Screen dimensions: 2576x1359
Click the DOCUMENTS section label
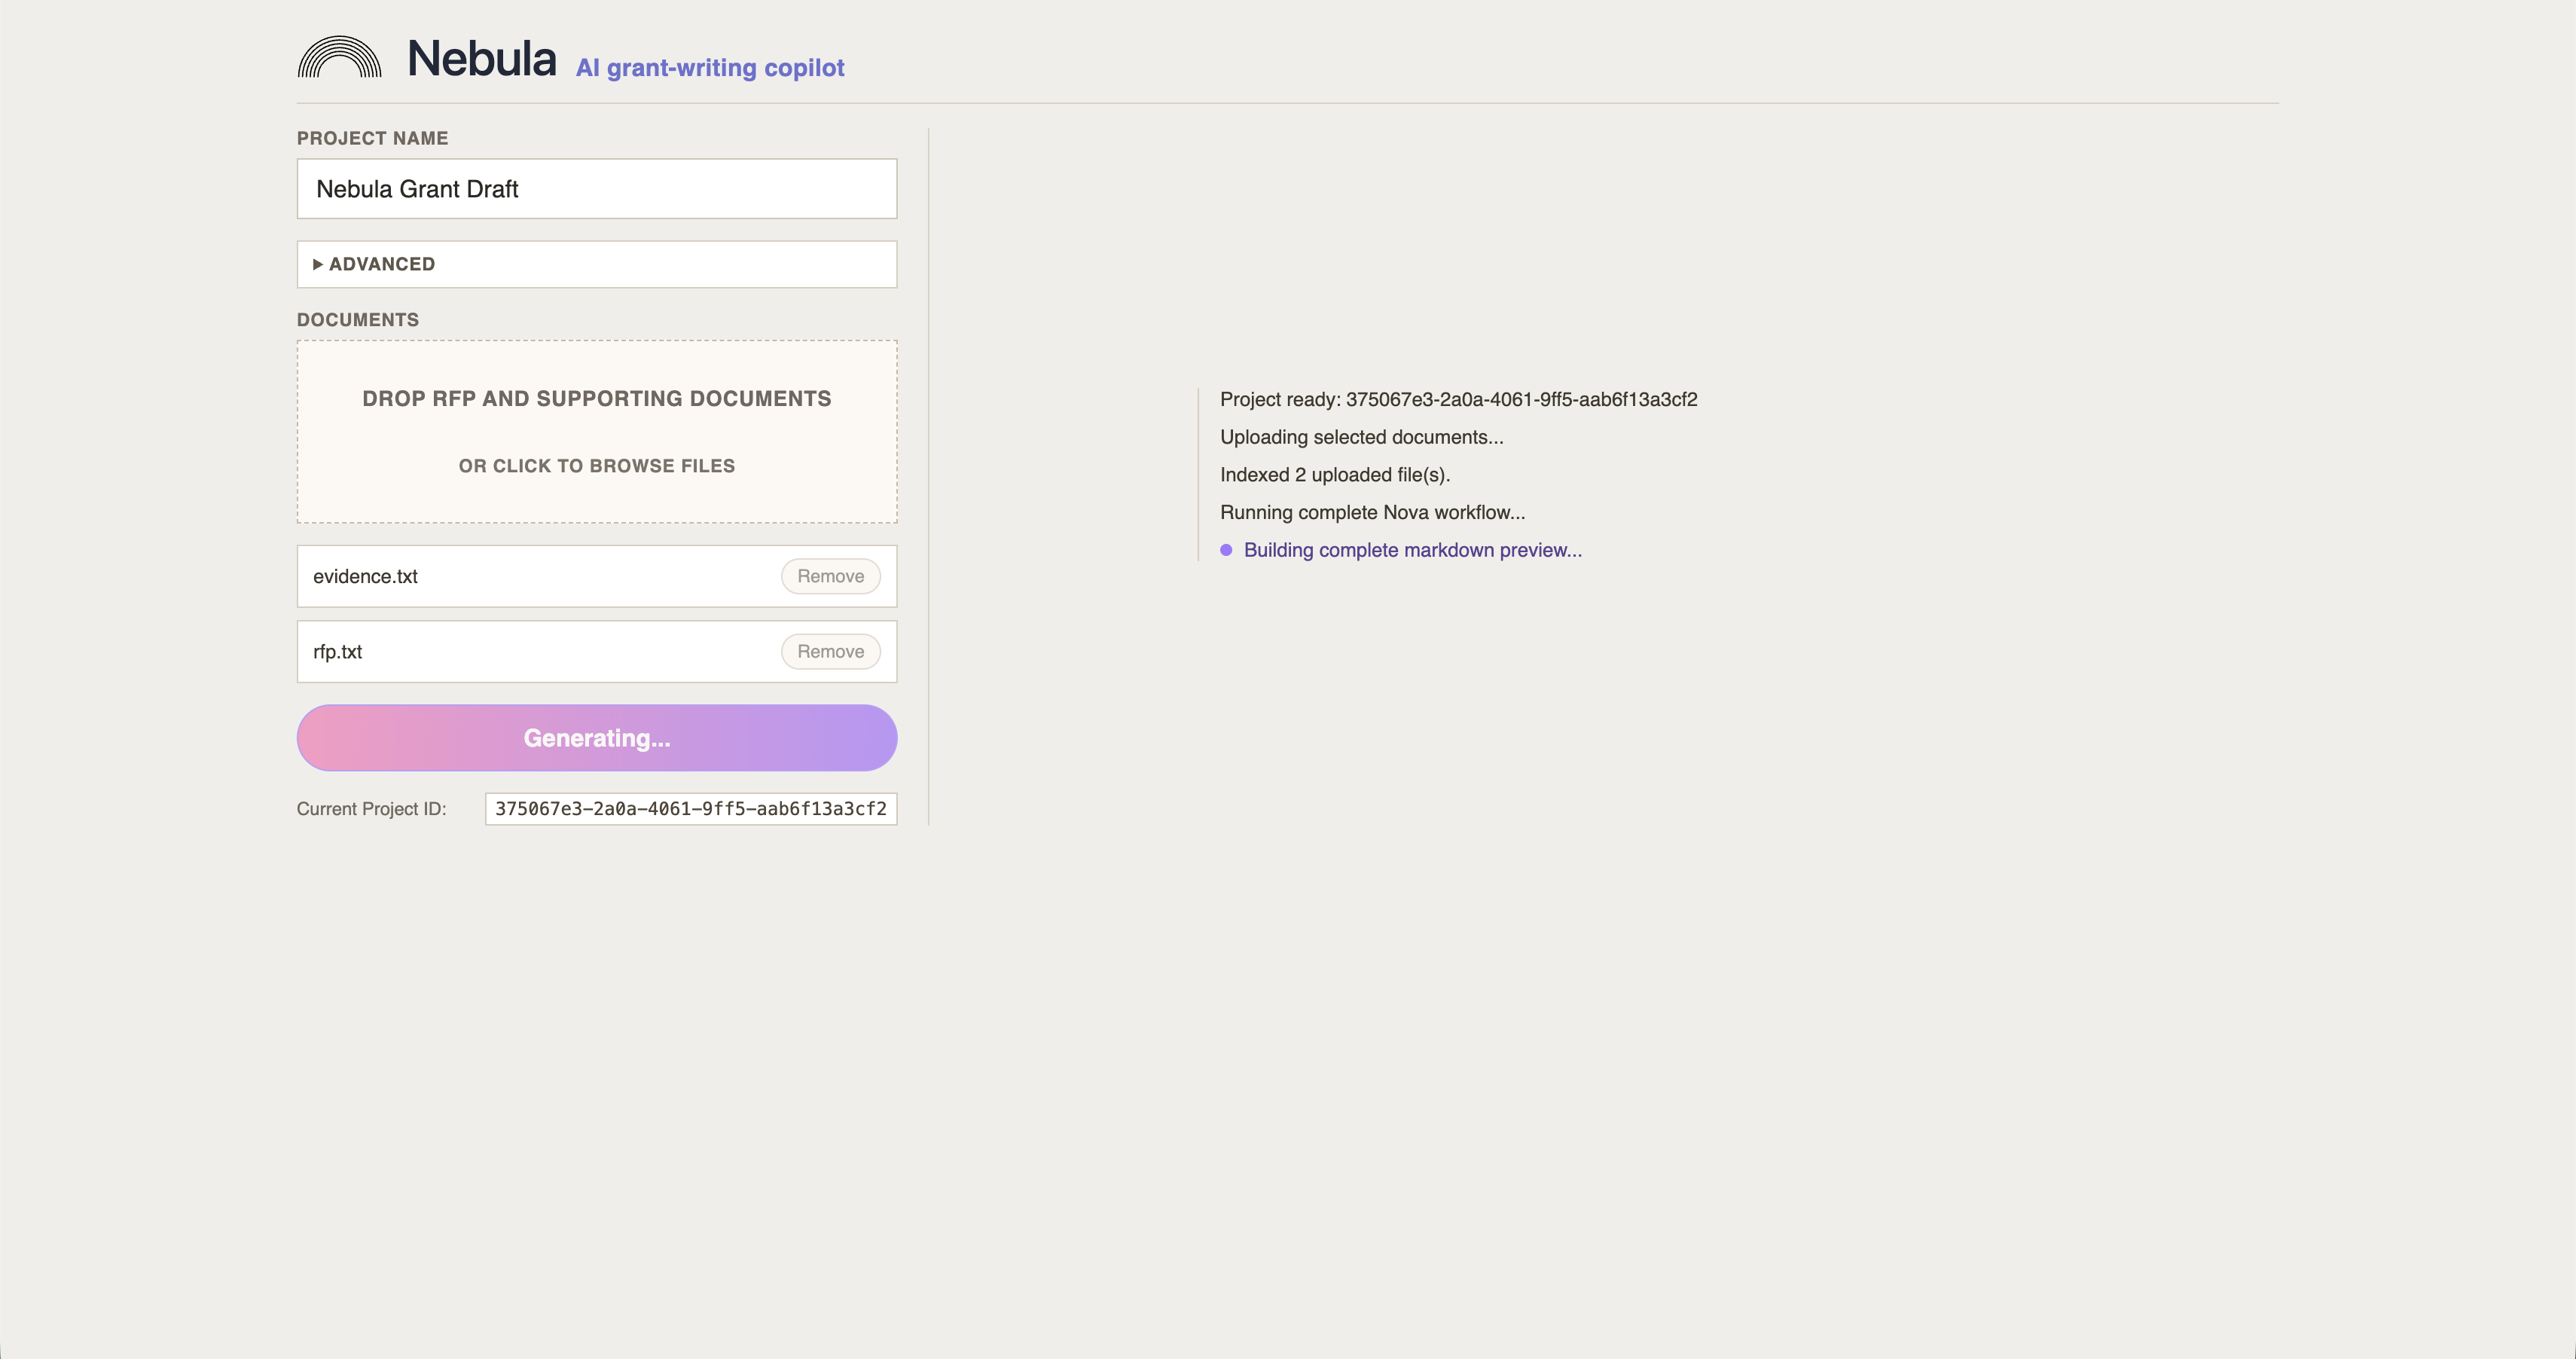pyautogui.click(x=358, y=320)
